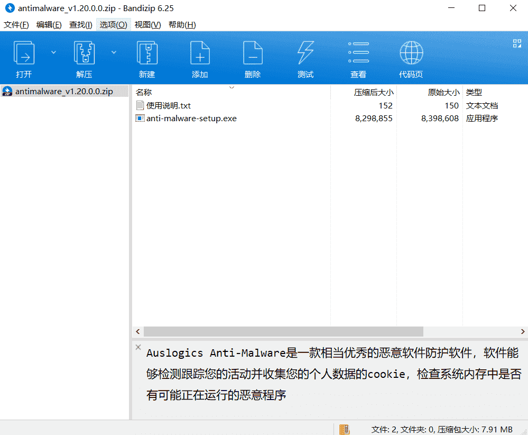Click the 文本文档 type cell
Viewport: 528px width, 435px height.
482,105
